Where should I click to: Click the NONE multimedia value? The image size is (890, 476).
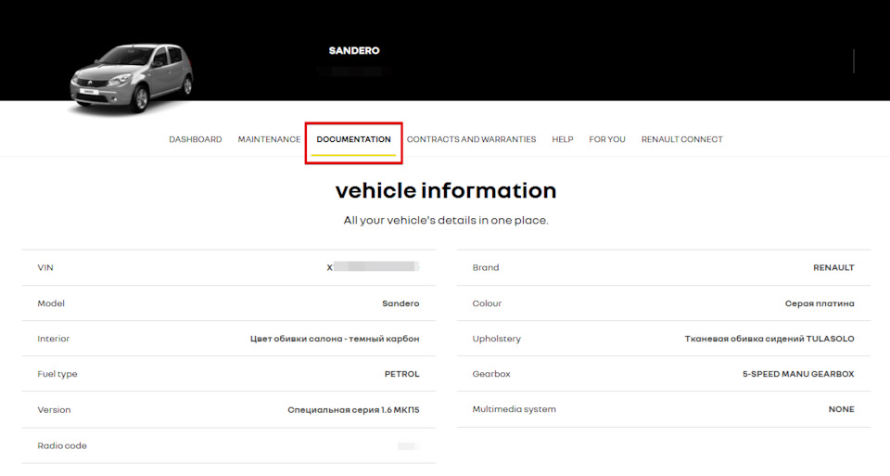(841, 409)
